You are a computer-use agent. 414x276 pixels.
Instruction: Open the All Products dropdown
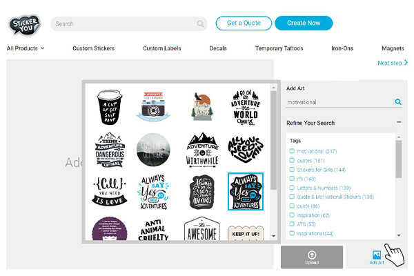[26, 48]
